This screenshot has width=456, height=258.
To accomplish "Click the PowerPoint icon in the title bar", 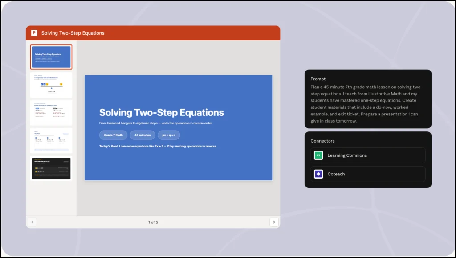I will (x=34, y=33).
